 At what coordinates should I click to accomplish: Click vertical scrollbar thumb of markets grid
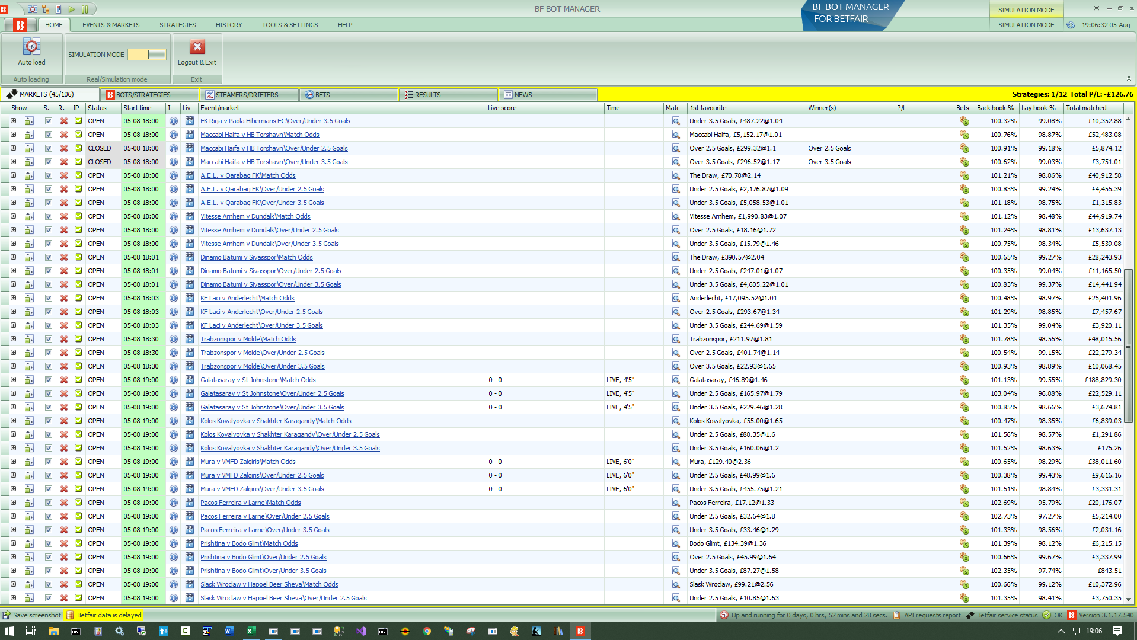coord(1128,345)
